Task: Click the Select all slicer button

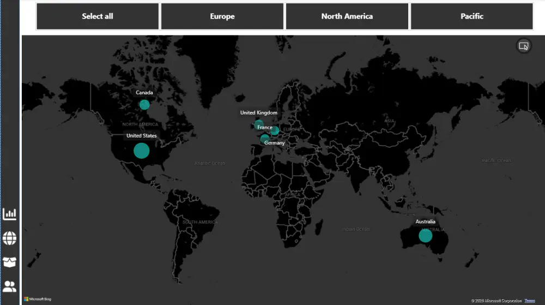Action: coord(98,16)
